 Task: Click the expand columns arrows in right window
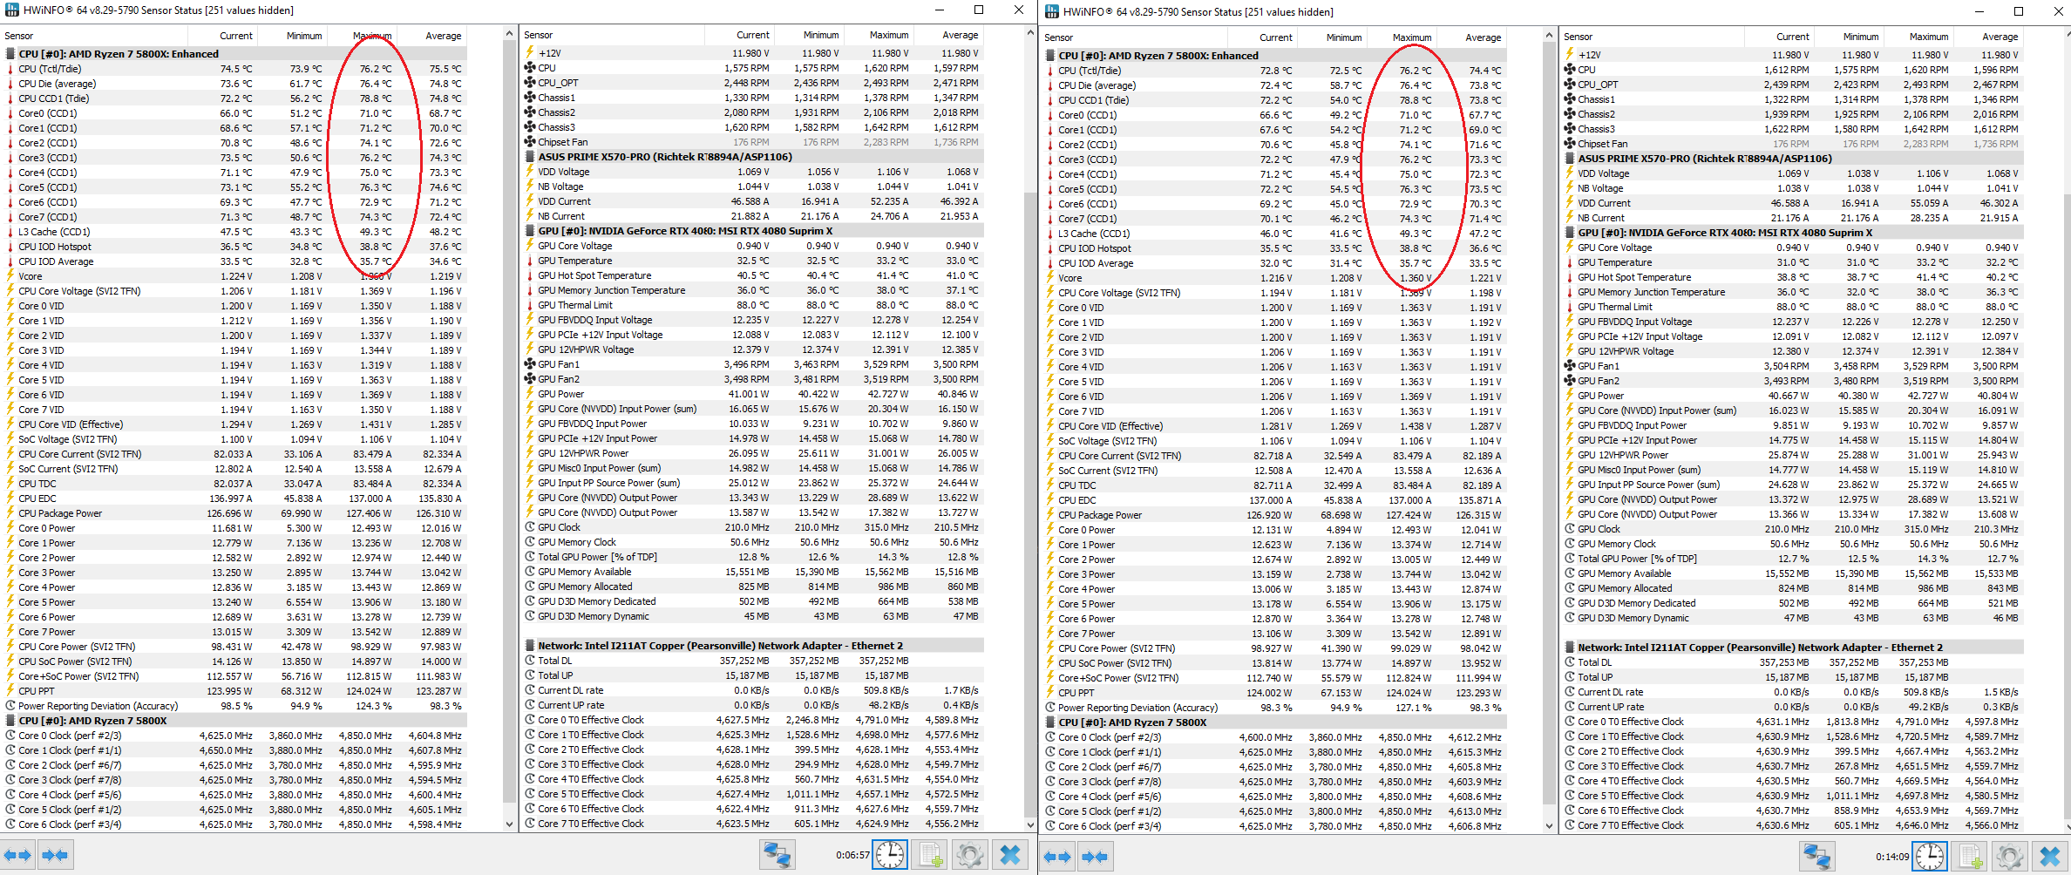[x=1057, y=857]
